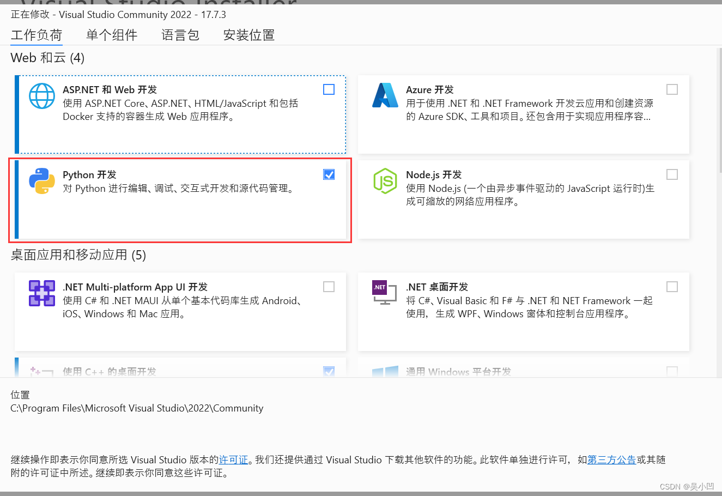Viewport: 722px width, 496px height.
Task: Enable the ASP.NET 和 Web 开发 checkbox
Action: coord(329,89)
